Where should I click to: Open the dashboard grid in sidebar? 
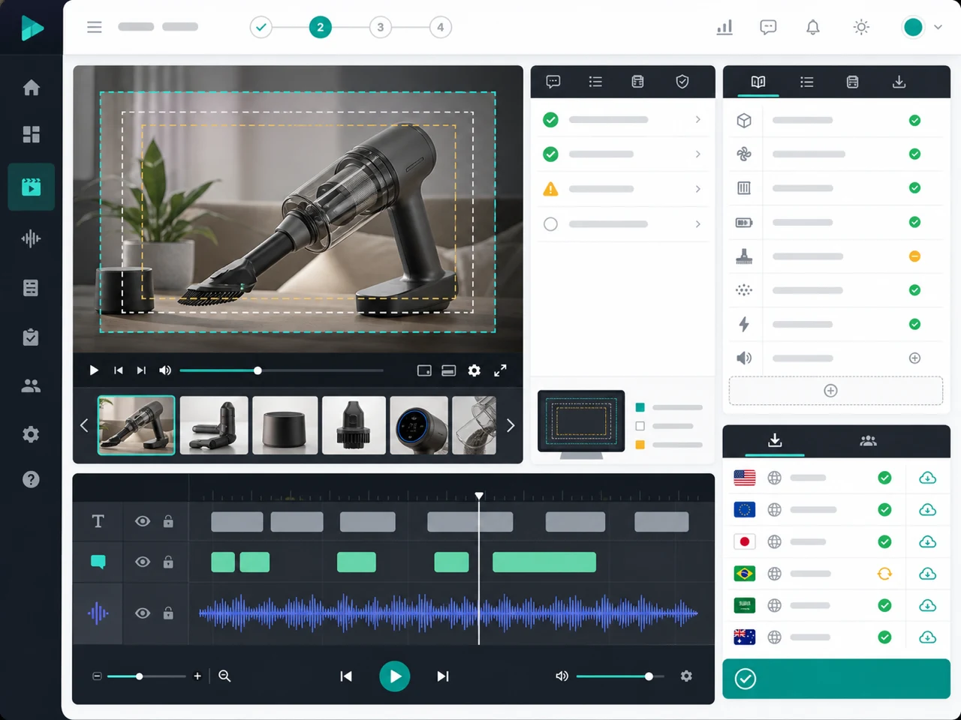[31, 134]
